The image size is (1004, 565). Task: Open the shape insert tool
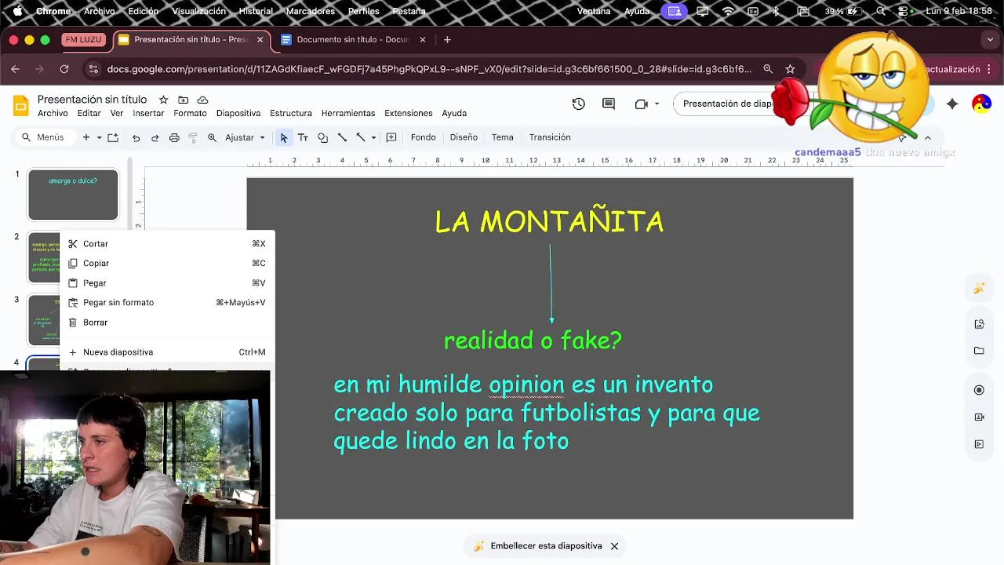click(322, 137)
